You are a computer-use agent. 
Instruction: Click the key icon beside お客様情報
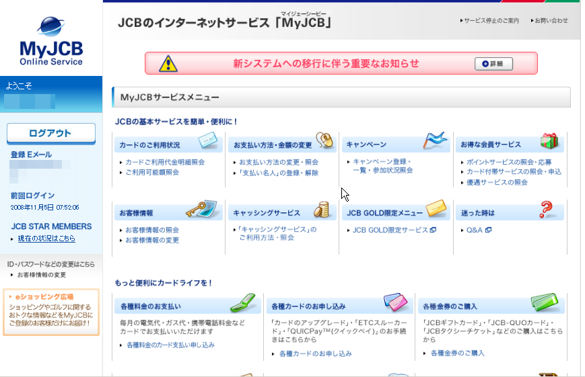point(201,209)
